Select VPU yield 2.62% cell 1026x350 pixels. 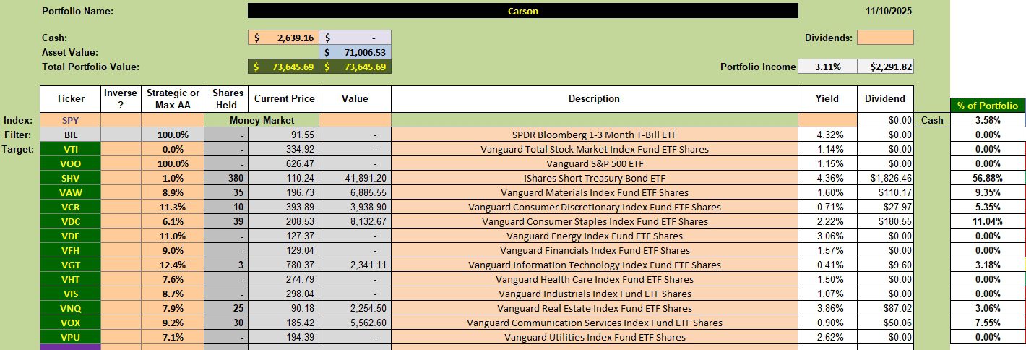click(x=827, y=337)
